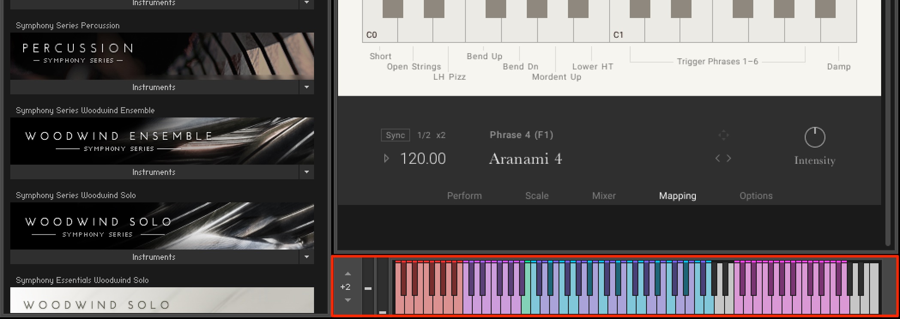The image size is (900, 319).
Task: Switch to the Scale tab
Action: [537, 196]
